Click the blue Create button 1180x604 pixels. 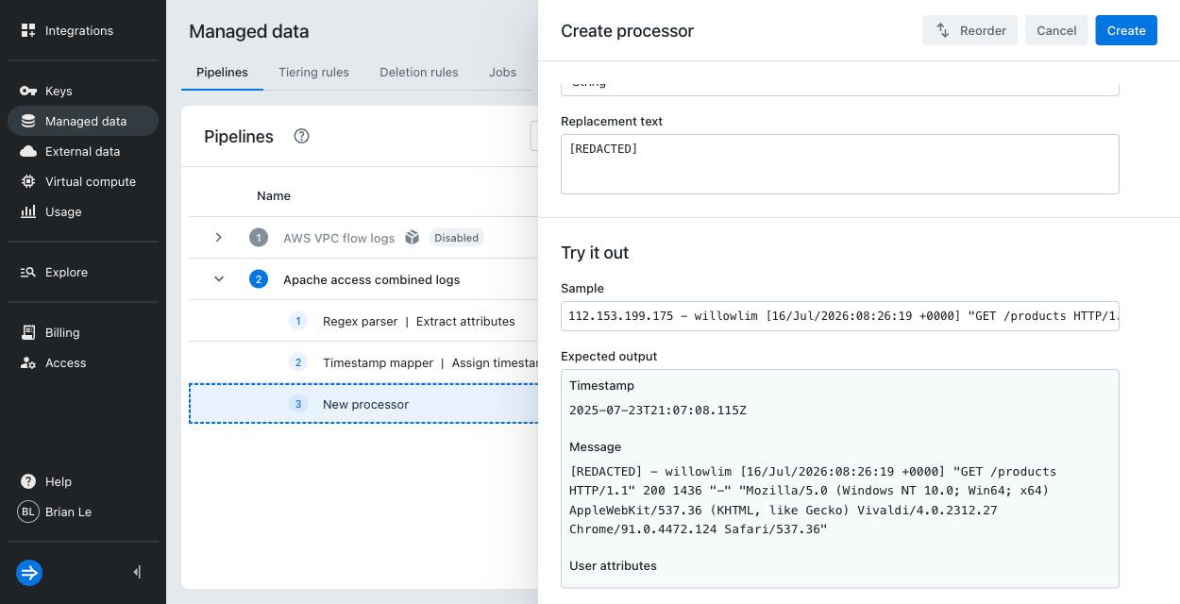(x=1126, y=30)
